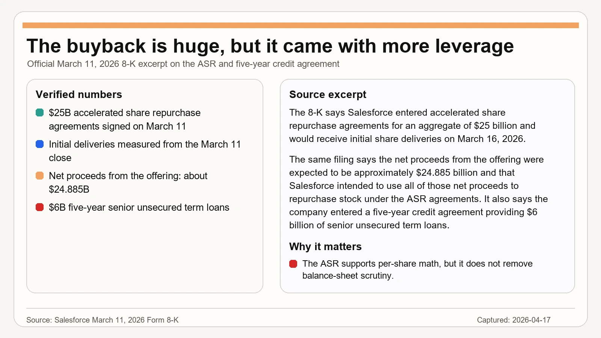Click the paragraph starting "The 8-K says Salesforce"
The width and height of the screenshot is (601, 338).
click(x=412, y=125)
